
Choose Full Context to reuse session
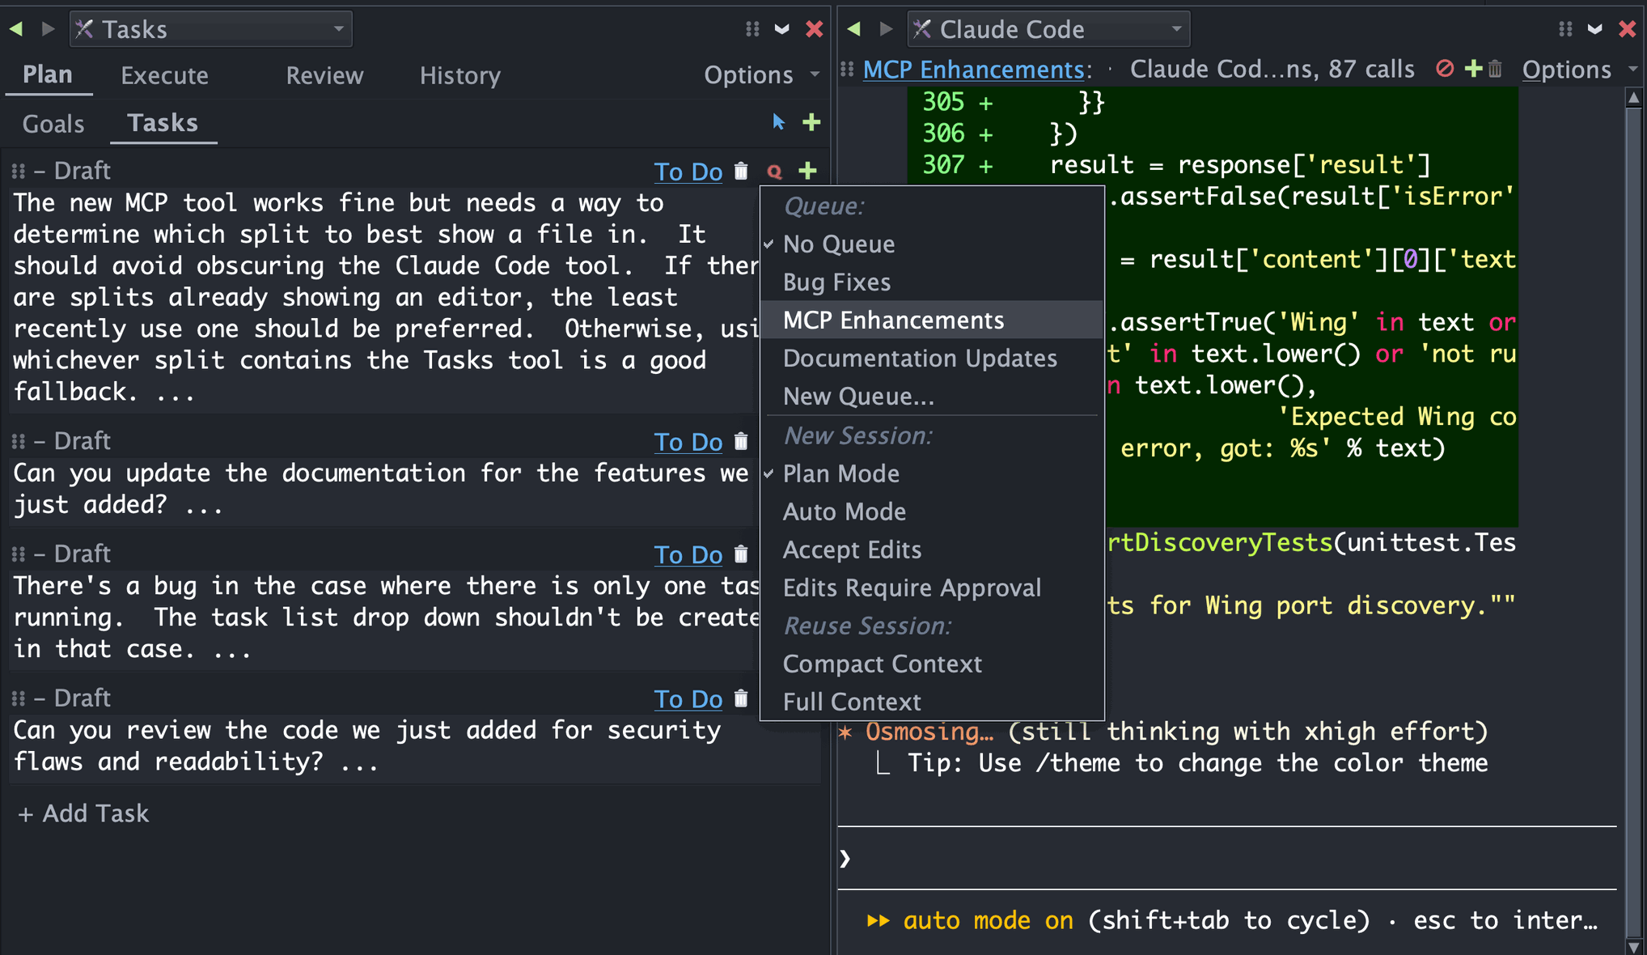click(x=932, y=701)
